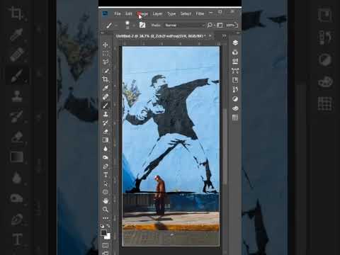Select the Pen tool
The height and width of the screenshot is (255, 340).
pos(106,166)
